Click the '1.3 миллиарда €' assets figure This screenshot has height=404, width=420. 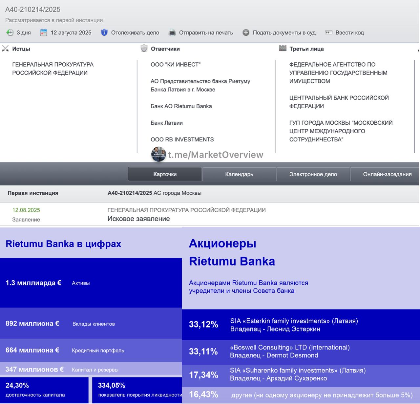pyautogui.click(x=33, y=283)
